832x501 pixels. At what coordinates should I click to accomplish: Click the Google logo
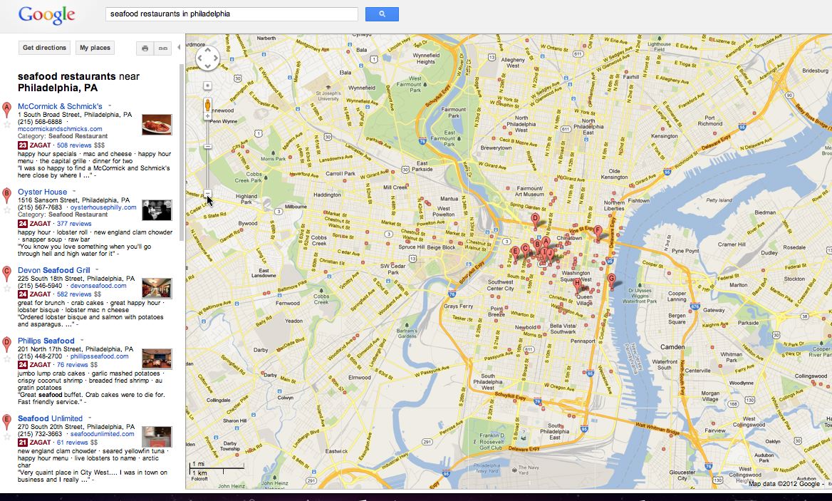pyautogui.click(x=47, y=15)
